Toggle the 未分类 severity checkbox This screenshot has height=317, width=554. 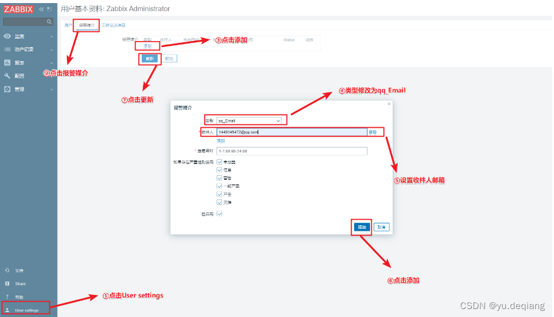(220, 162)
